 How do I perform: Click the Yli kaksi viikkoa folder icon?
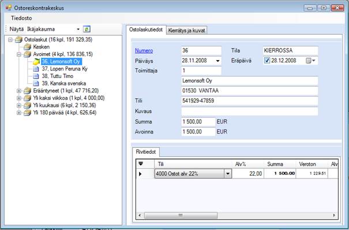(x=27, y=98)
